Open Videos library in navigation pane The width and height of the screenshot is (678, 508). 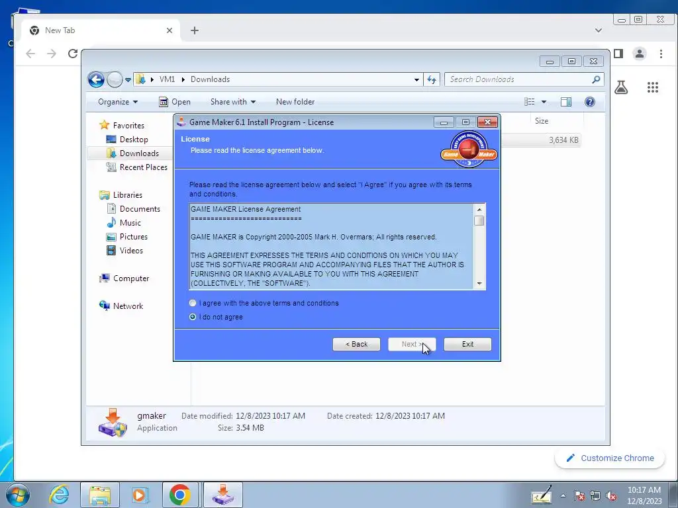(131, 251)
